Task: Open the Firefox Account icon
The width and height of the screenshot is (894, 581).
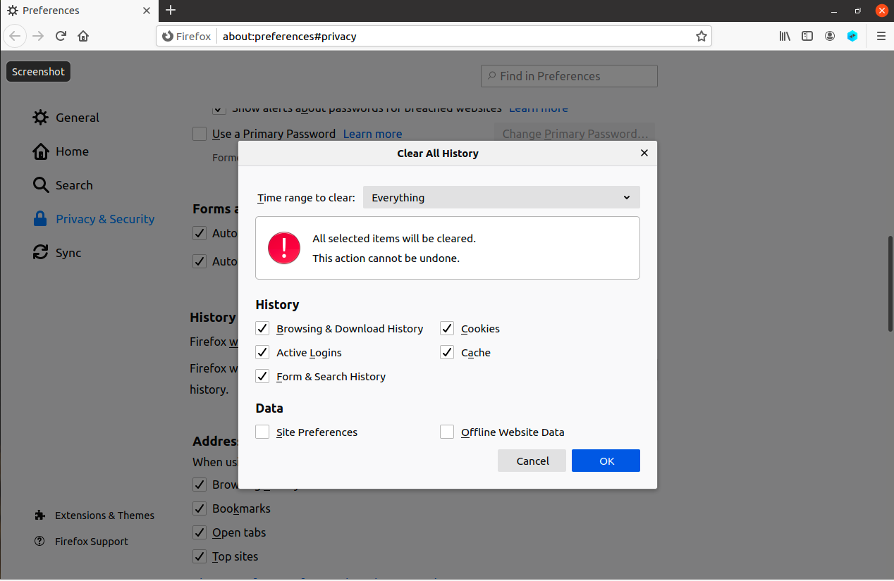Action: pos(830,36)
